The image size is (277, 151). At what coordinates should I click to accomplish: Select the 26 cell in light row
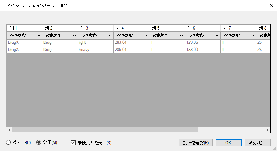(263, 42)
